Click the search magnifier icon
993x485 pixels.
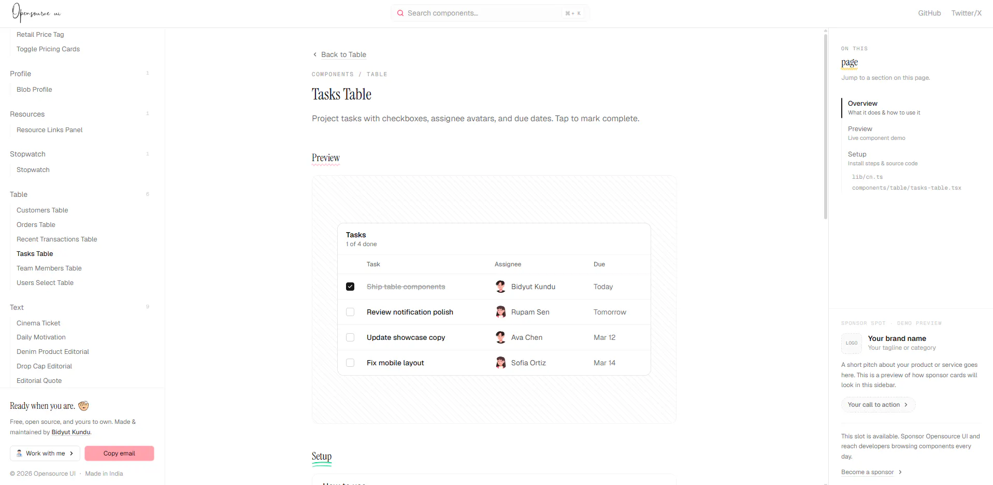point(400,13)
